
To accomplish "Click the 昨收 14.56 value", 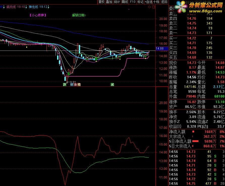I will 191,77.
